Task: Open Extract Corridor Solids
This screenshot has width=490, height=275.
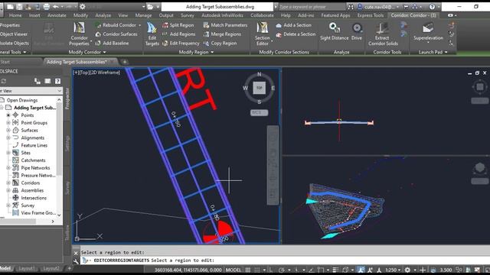Action: (x=383, y=34)
